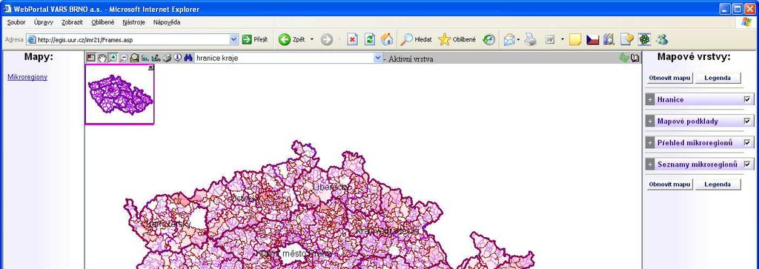Viewport: 759px width, 269px height.
Task: Click the green layers icon in map toolbar
Action: pos(623,58)
